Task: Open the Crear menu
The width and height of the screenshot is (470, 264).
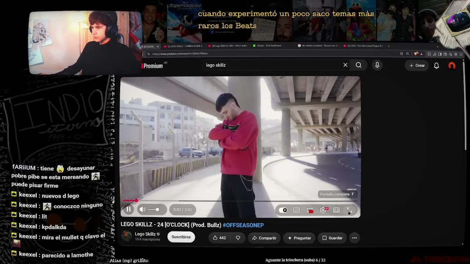Action: click(x=417, y=65)
